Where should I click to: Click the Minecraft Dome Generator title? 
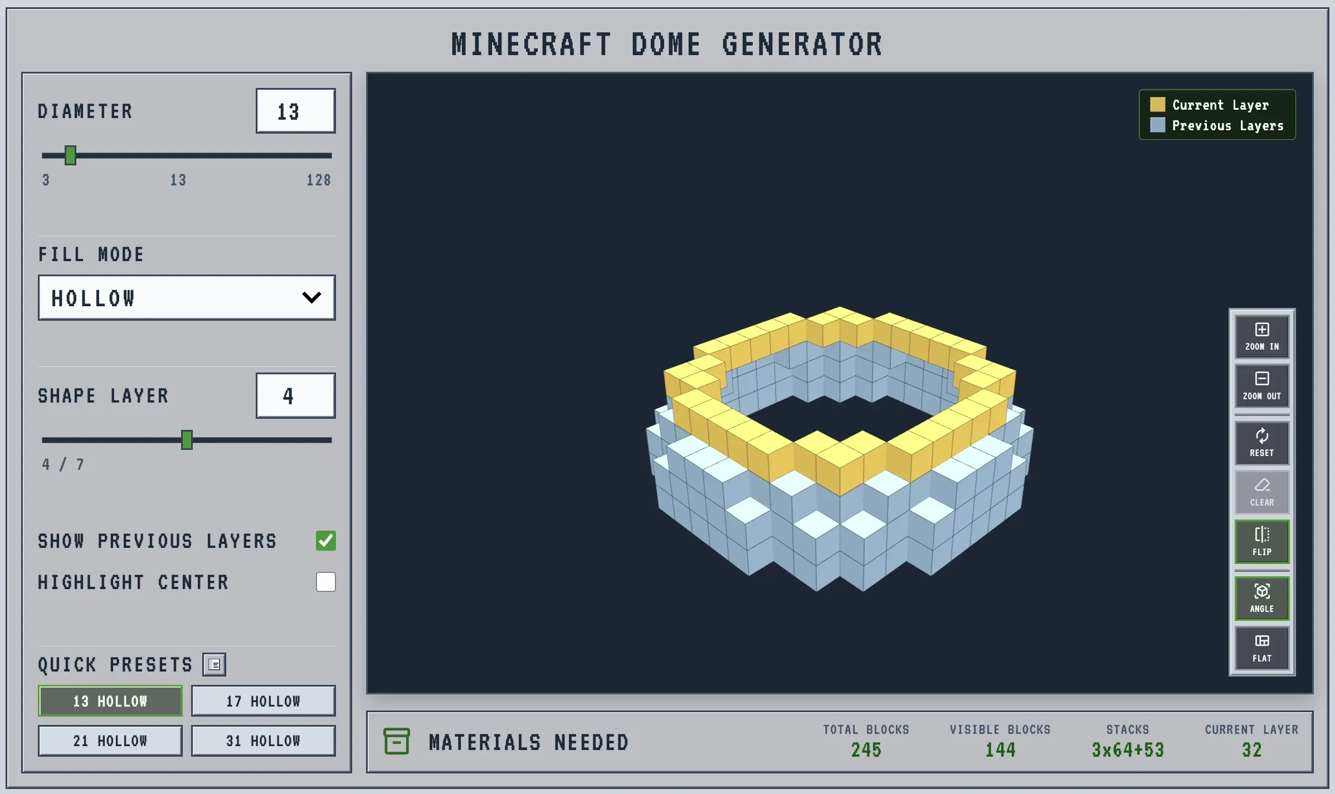click(667, 45)
